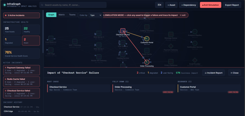
Task: Click the Export Report button
Action: [x=232, y=5]
